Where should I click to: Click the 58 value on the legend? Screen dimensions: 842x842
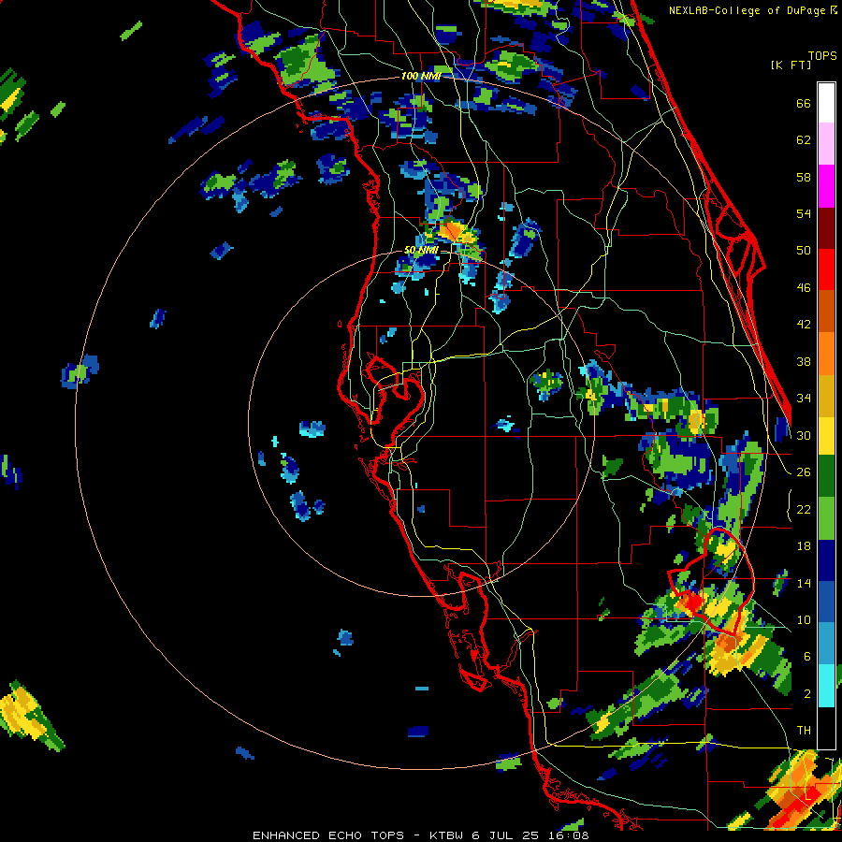coord(804,177)
